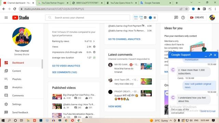Expand Ranking by views chevron
The height and width of the screenshot is (123, 219).
pos(94,41)
